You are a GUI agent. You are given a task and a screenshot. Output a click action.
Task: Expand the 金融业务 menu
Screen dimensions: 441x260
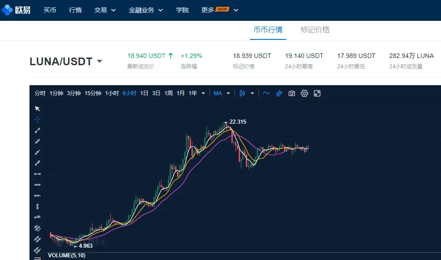tap(146, 10)
